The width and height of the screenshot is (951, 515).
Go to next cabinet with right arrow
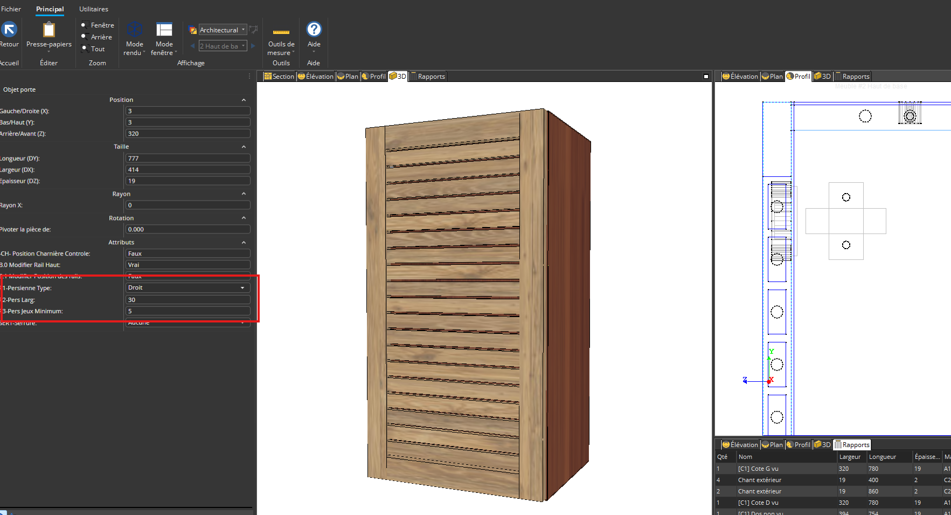pos(253,46)
